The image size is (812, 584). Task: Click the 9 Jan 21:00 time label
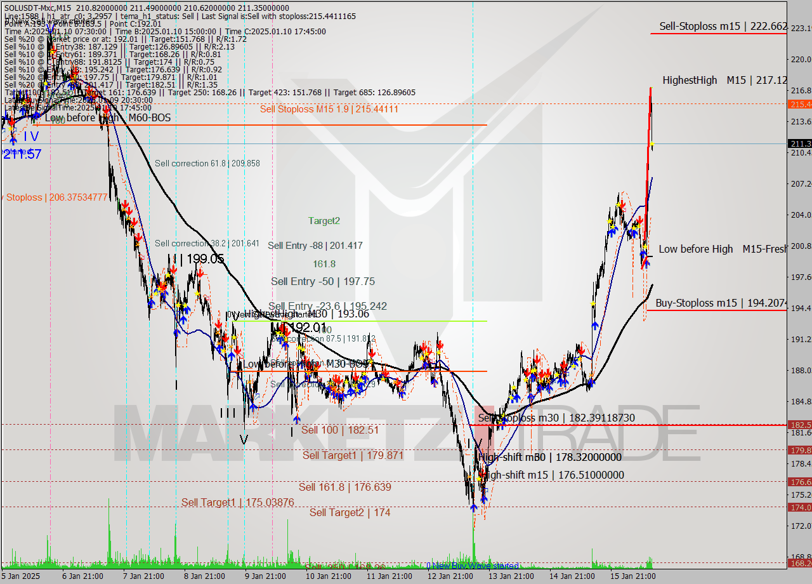(x=265, y=576)
